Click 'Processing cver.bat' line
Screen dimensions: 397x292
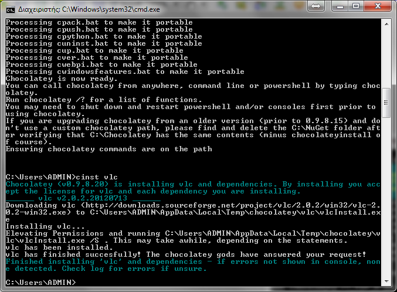pyautogui.click(x=97, y=57)
